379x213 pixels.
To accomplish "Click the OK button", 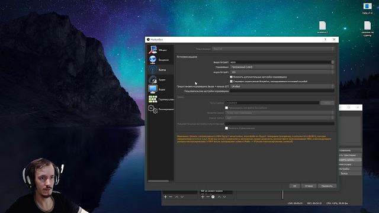I will click(294, 186).
